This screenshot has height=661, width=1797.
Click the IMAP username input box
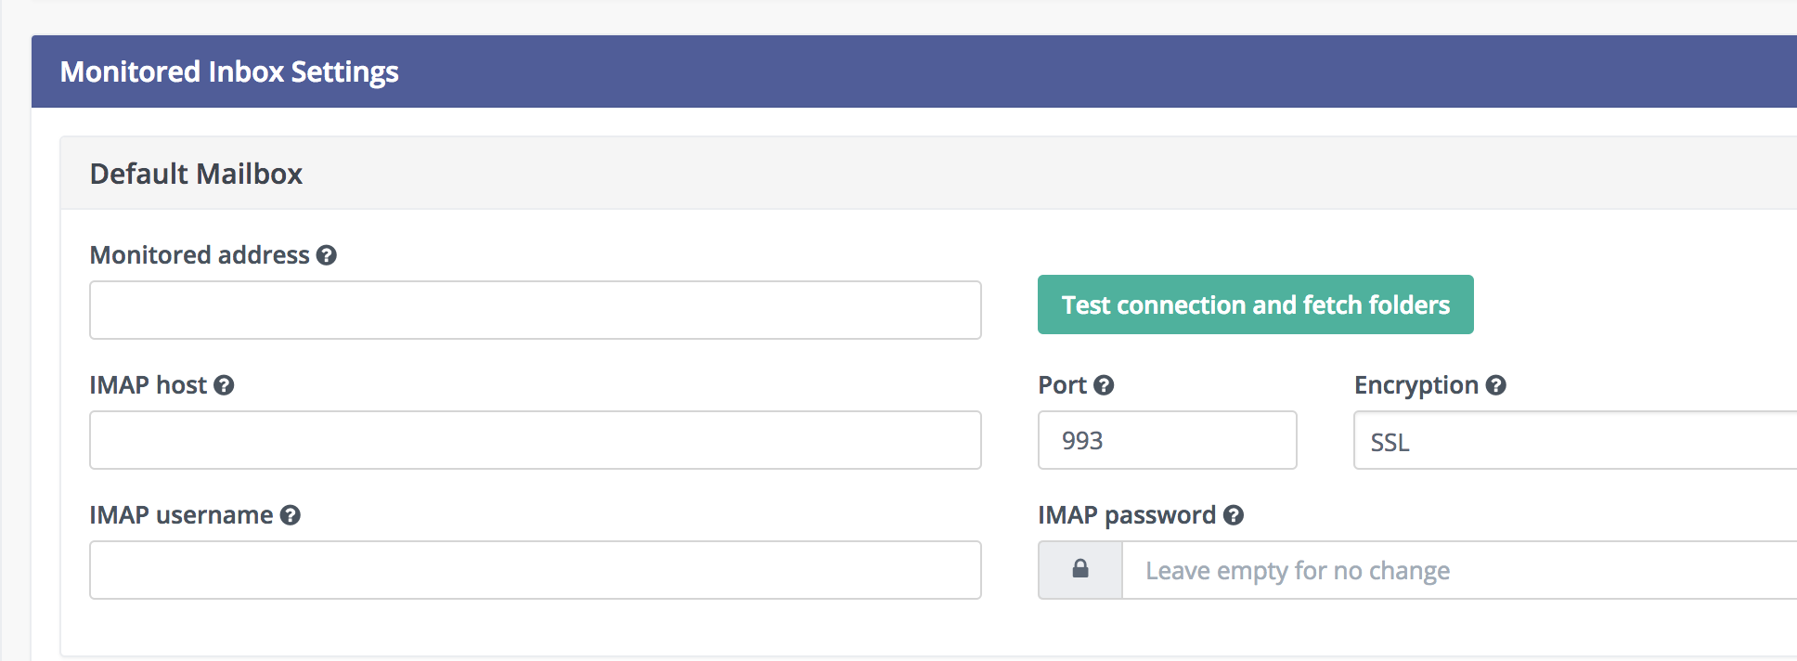click(x=536, y=570)
